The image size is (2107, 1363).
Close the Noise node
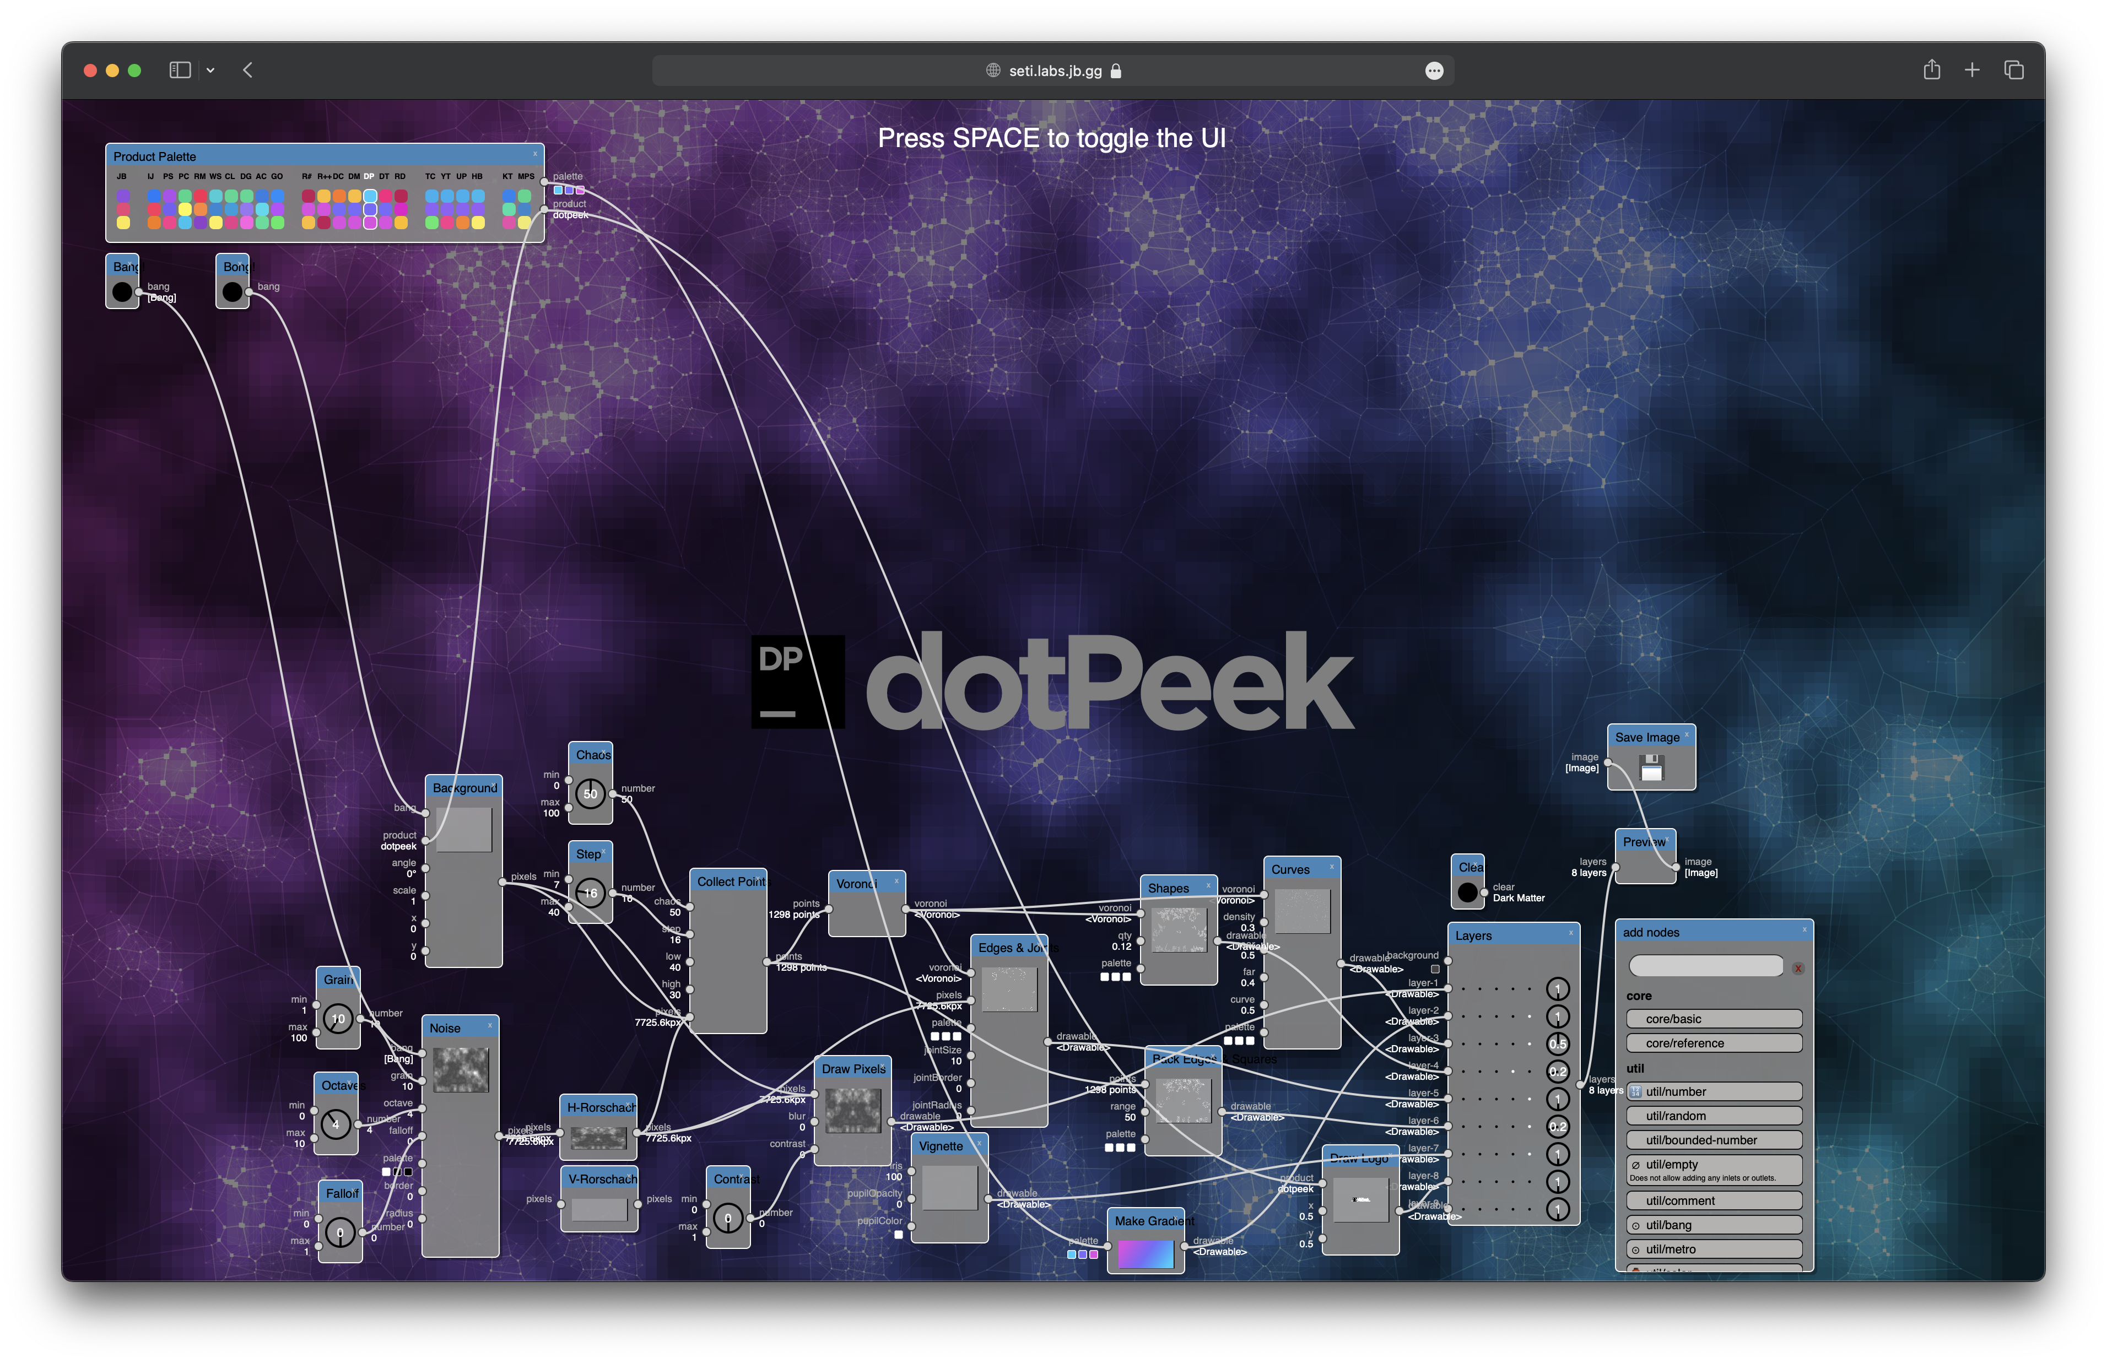pos(489,1025)
